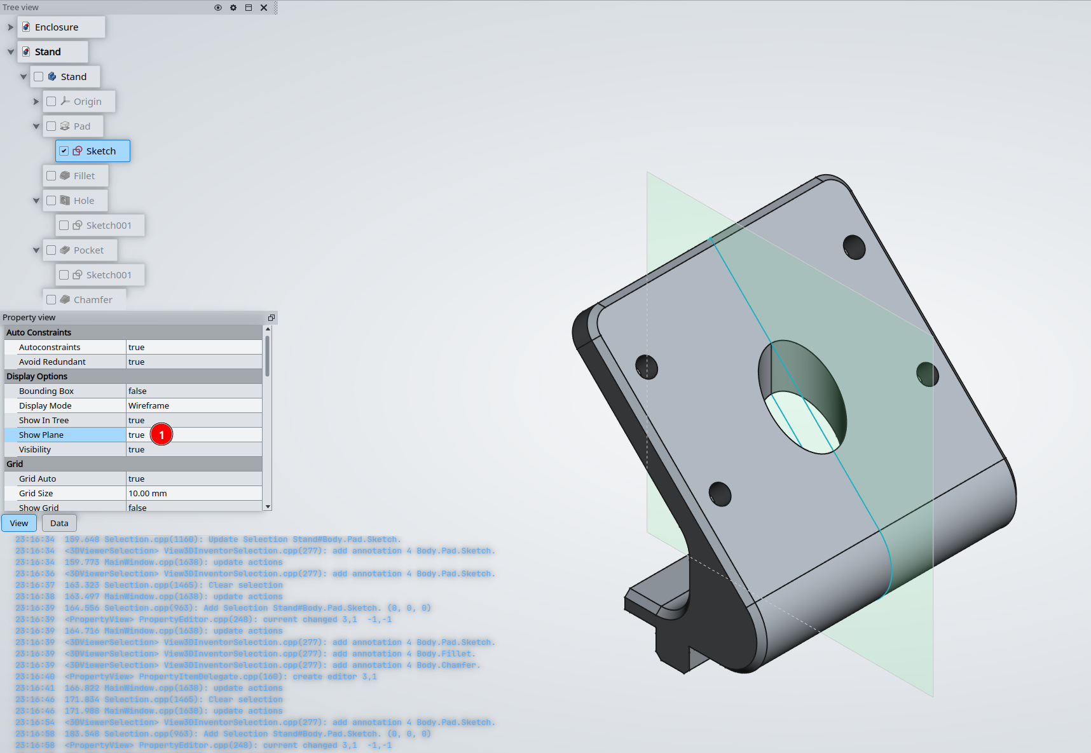Expand the Origin node

[36, 101]
